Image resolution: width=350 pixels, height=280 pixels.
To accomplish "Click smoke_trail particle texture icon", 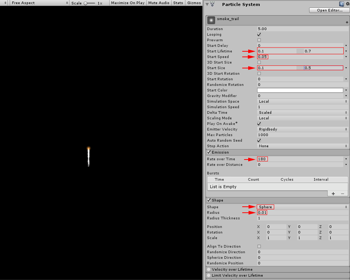I will click(x=211, y=20).
